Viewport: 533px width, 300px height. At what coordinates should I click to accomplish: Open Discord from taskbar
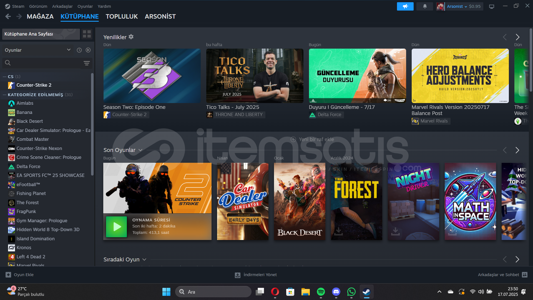click(336, 292)
